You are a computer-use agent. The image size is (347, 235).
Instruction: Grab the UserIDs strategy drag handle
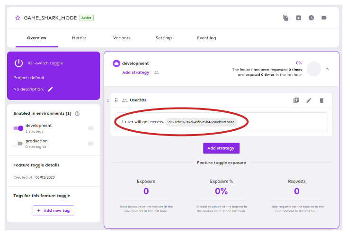[116, 100]
